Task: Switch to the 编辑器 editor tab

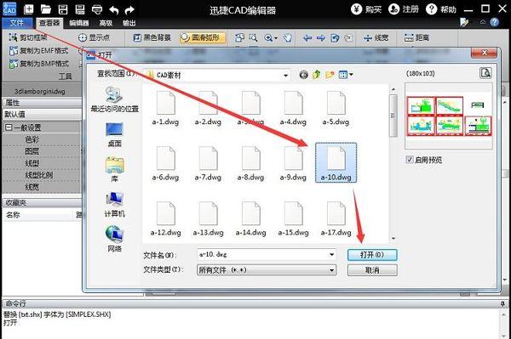Action: tap(79, 23)
